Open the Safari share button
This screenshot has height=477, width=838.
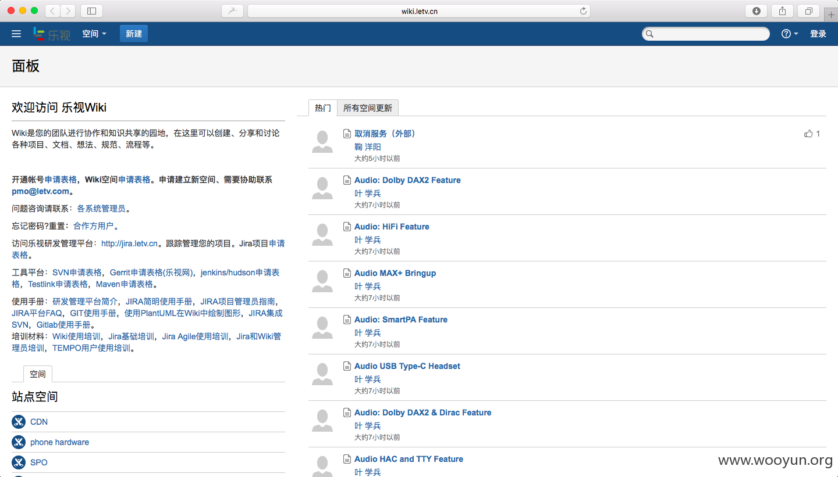(783, 10)
